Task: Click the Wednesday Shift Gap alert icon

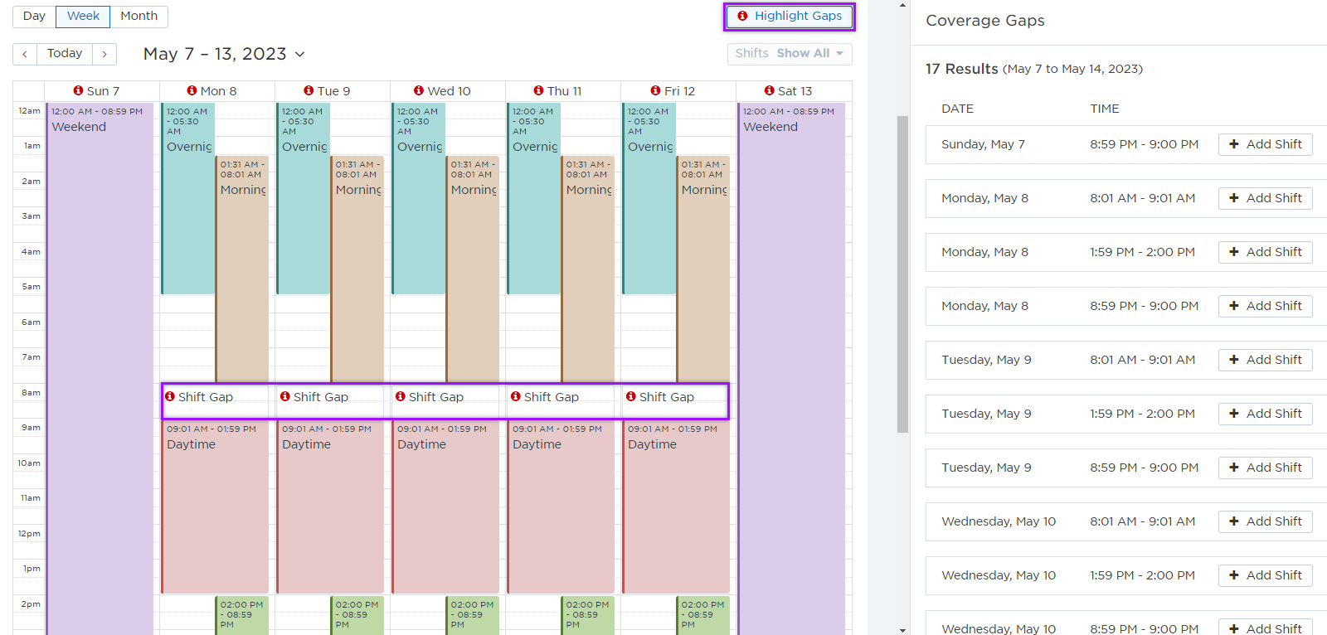Action: [401, 396]
